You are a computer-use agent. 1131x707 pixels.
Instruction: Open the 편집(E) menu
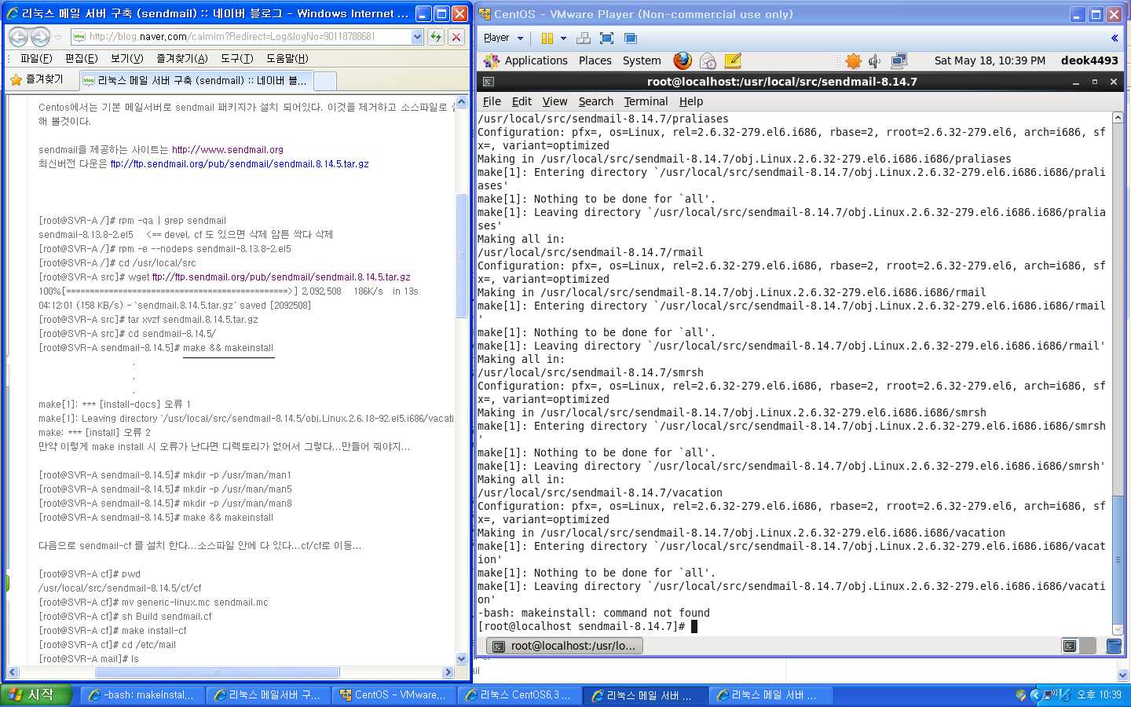tap(81, 58)
